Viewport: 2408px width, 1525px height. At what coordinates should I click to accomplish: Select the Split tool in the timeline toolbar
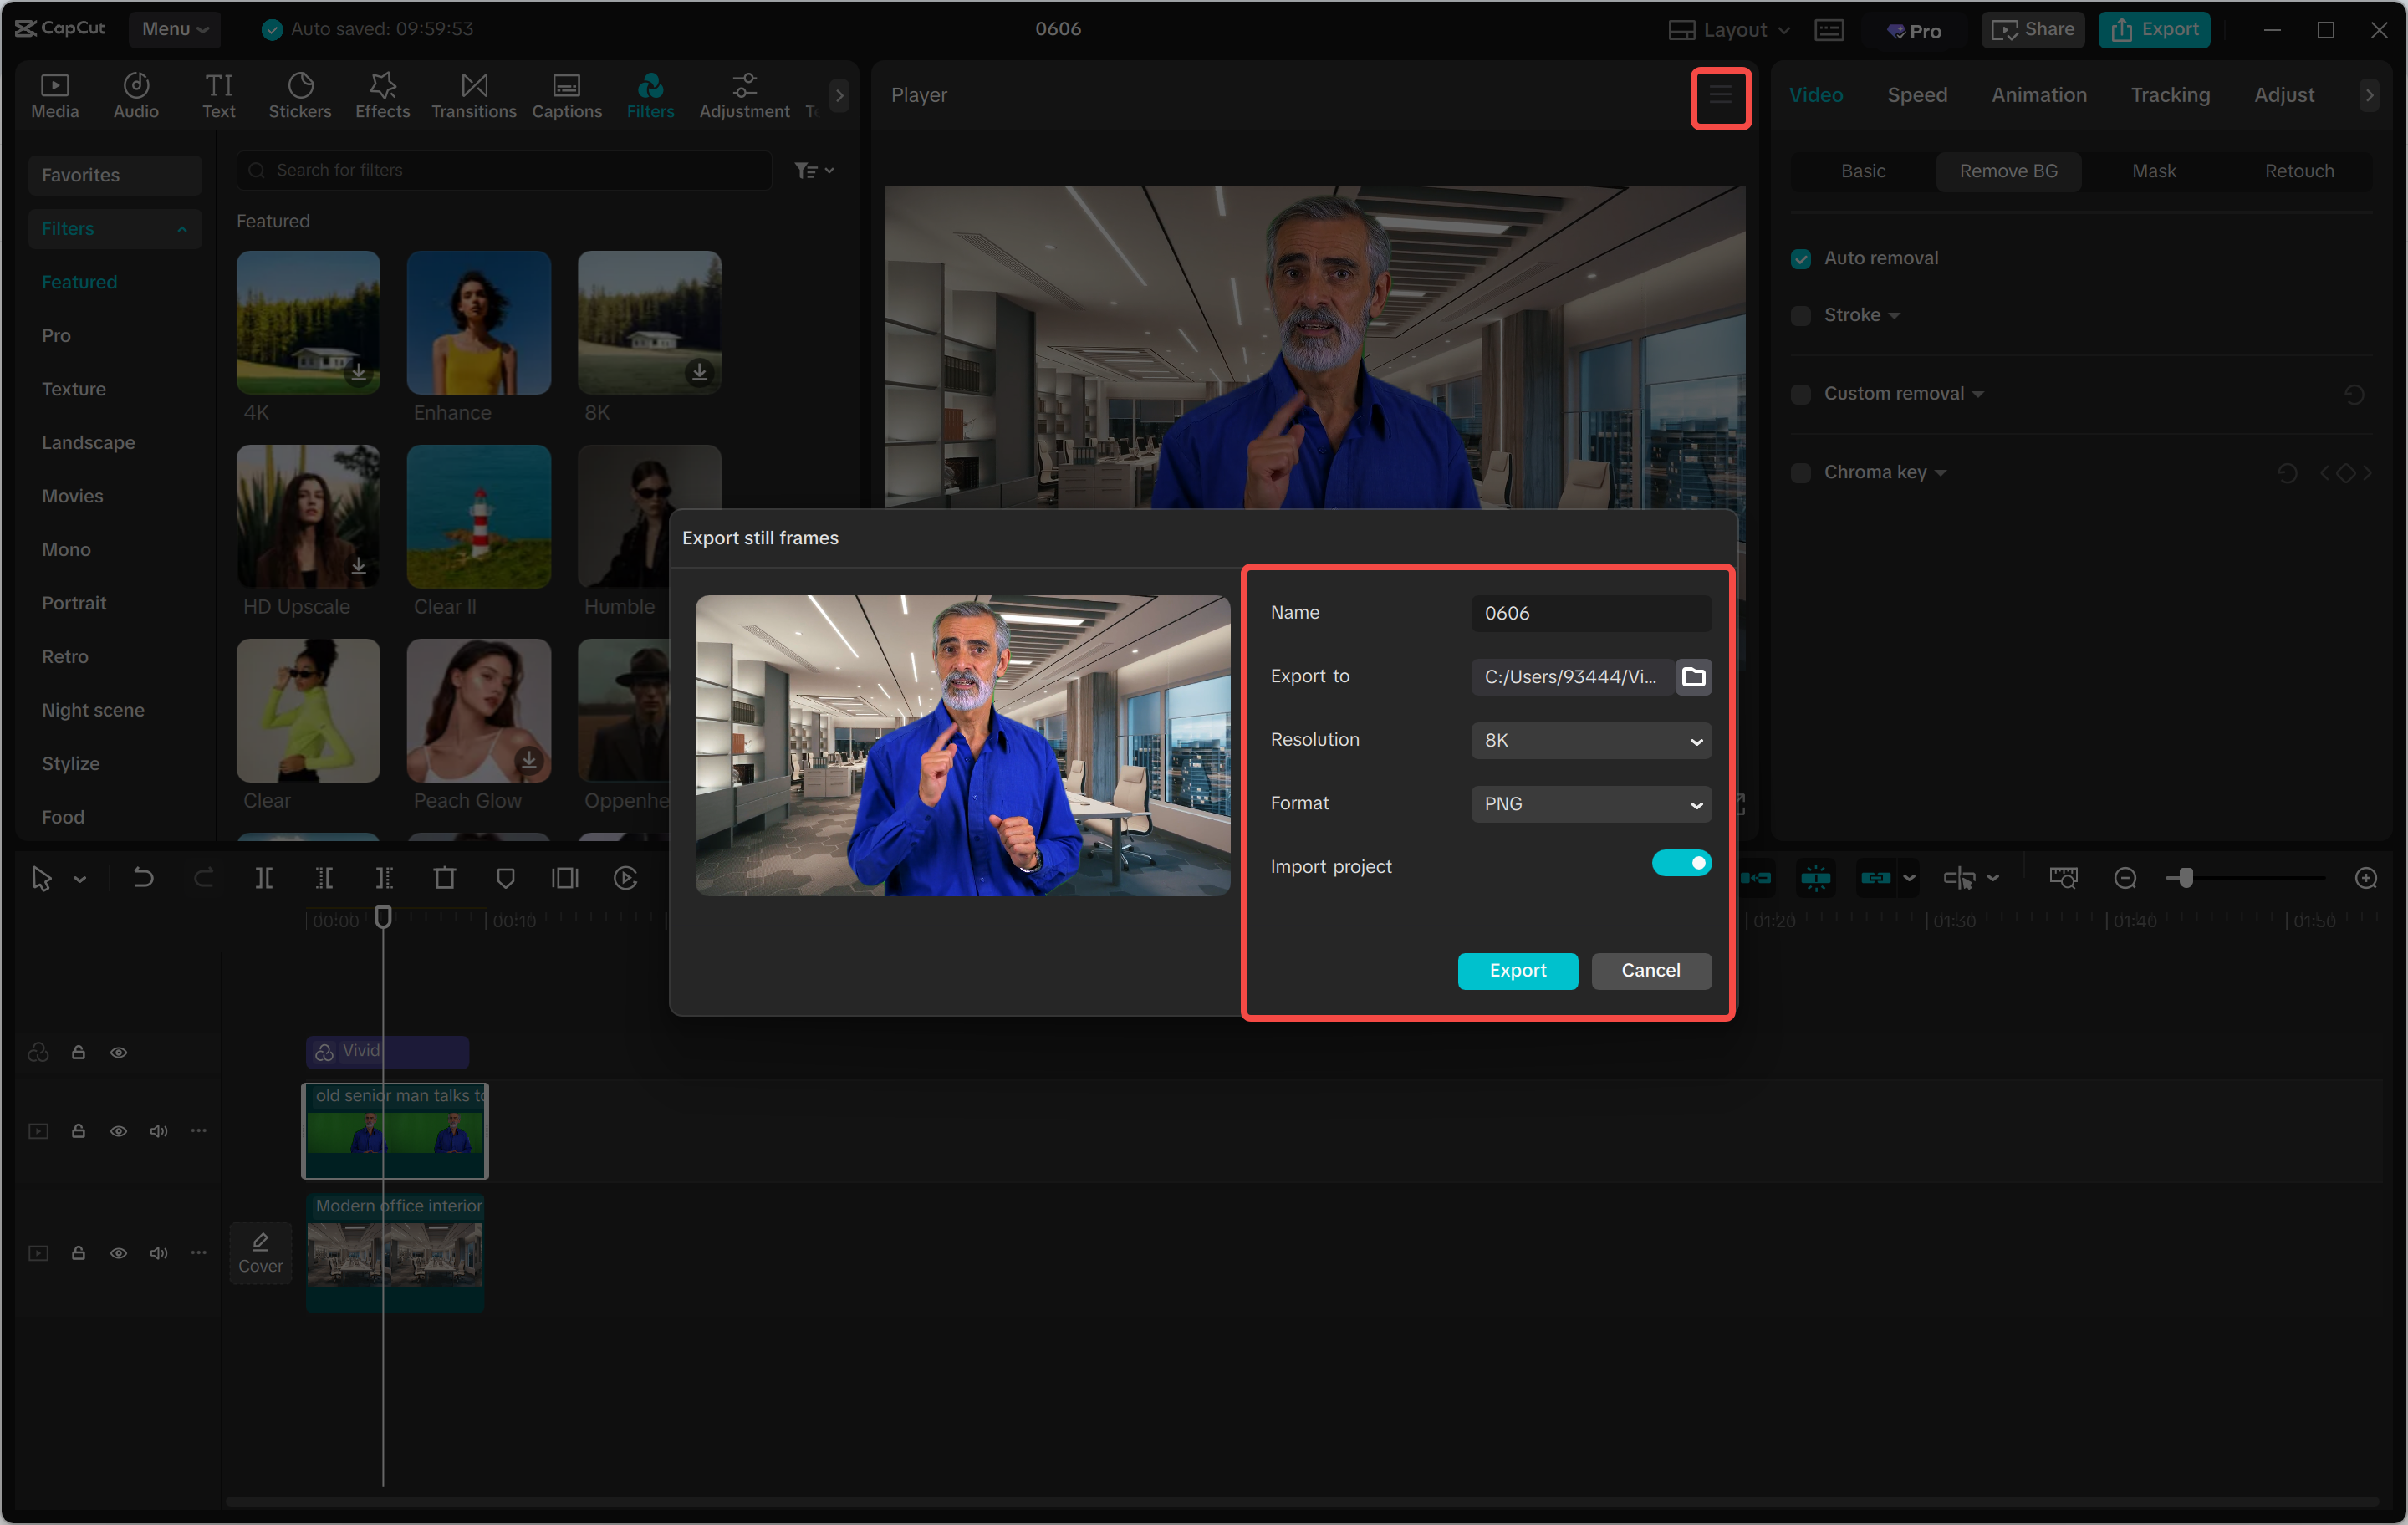tap(265, 878)
